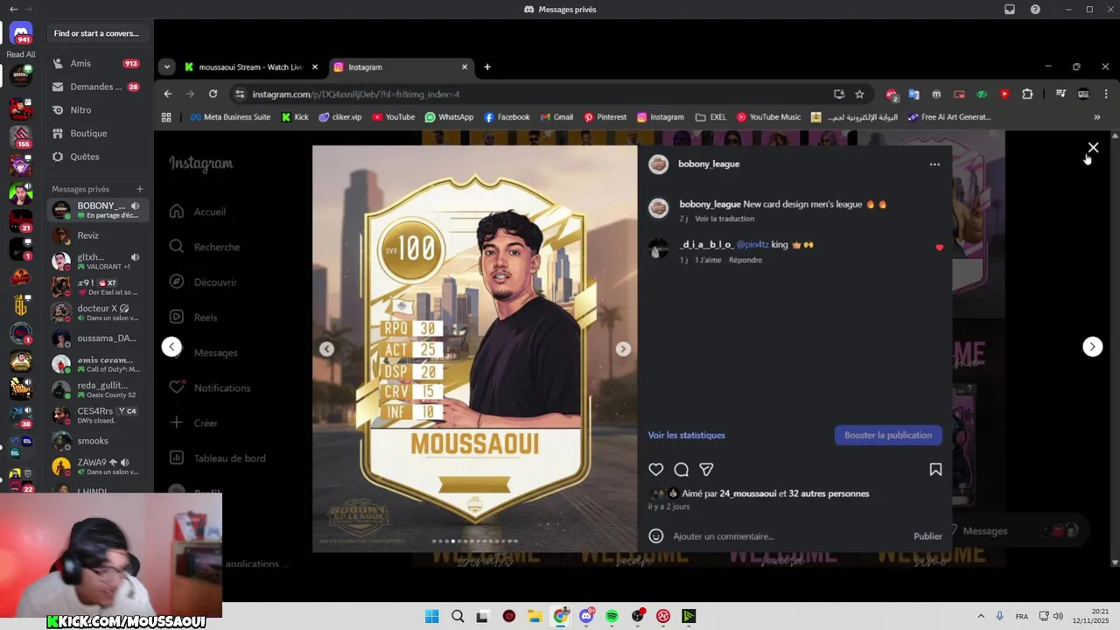Like the post with the heart icon
This screenshot has height=630, width=1120.
click(656, 470)
